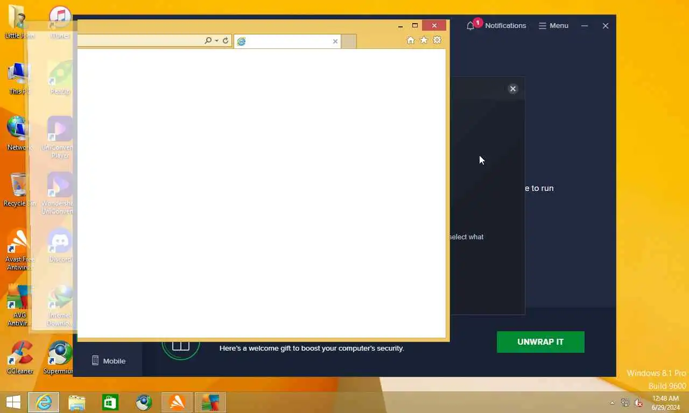Screen dimensions: 689x413
Task: Go to the Internet Explorer home page
Action: 411,40
